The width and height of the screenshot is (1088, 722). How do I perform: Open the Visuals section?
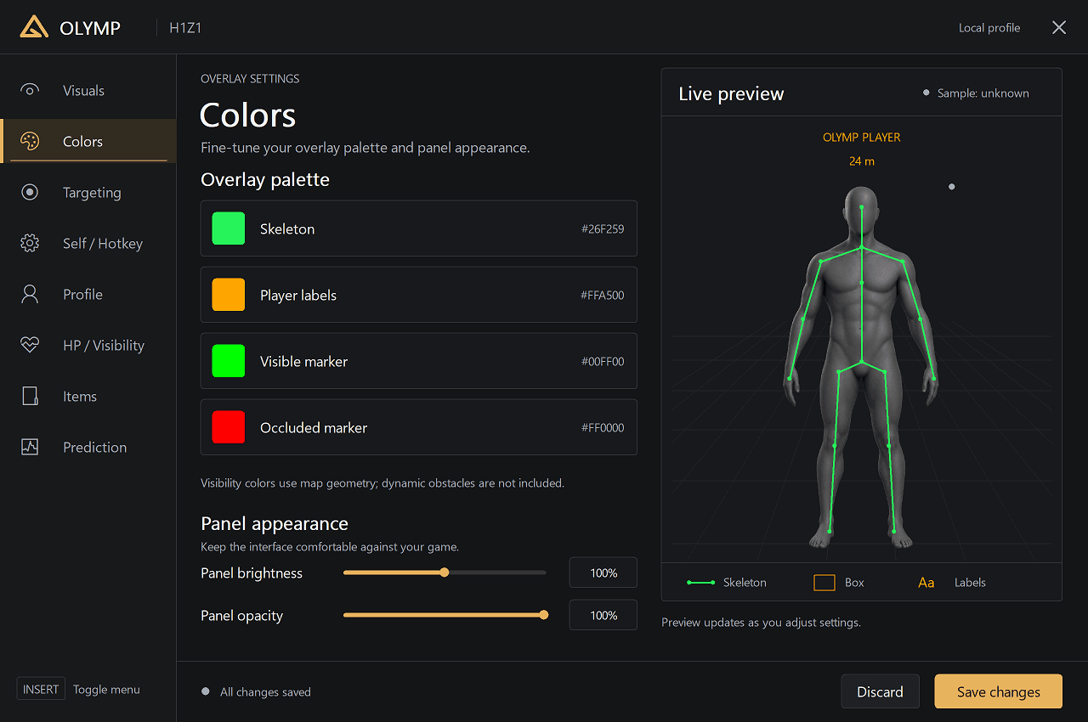(x=88, y=90)
